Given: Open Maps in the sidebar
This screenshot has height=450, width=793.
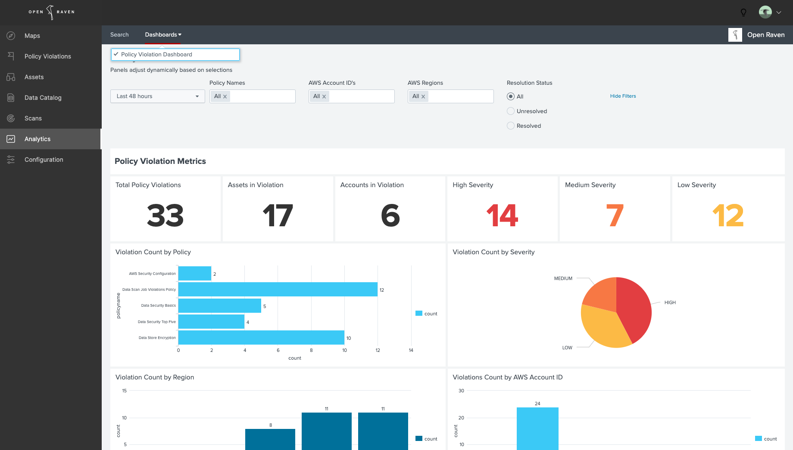Looking at the screenshot, I should click(x=51, y=36).
